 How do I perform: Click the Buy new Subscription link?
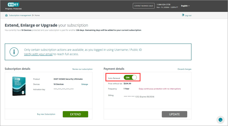[46, 114]
